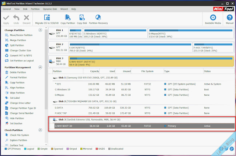Viewport: 236px width, 156px height.
Task: Select G:NHV-BOOT-20 block in disk map
Action: coord(151,61)
